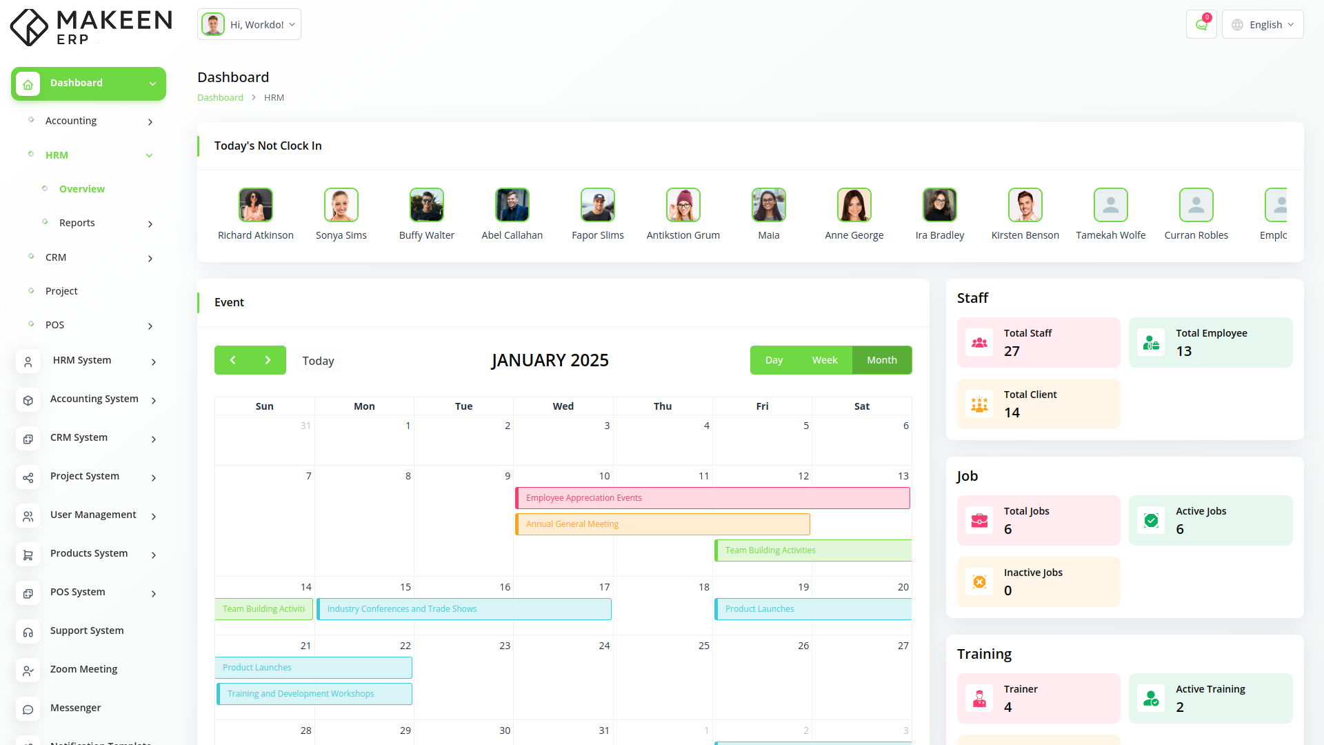Open the English language dropdown
Image resolution: width=1324 pixels, height=745 pixels.
point(1263,25)
